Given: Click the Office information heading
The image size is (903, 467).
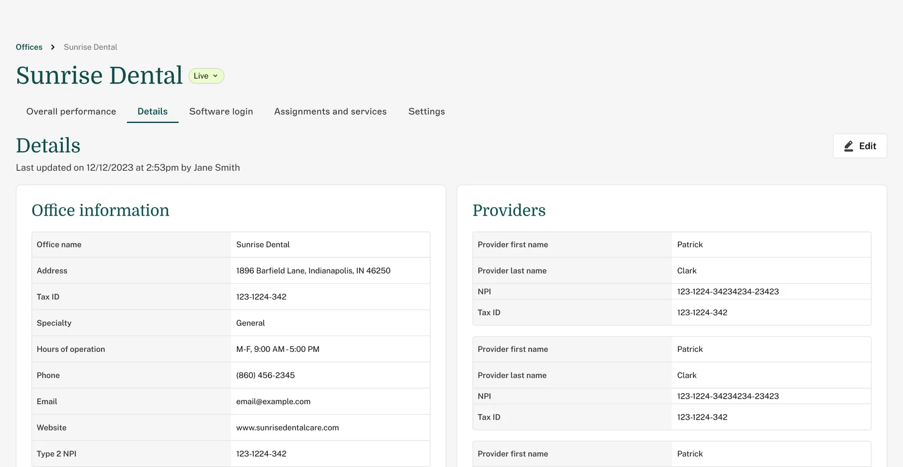Looking at the screenshot, I should click(x=100, y=210).
